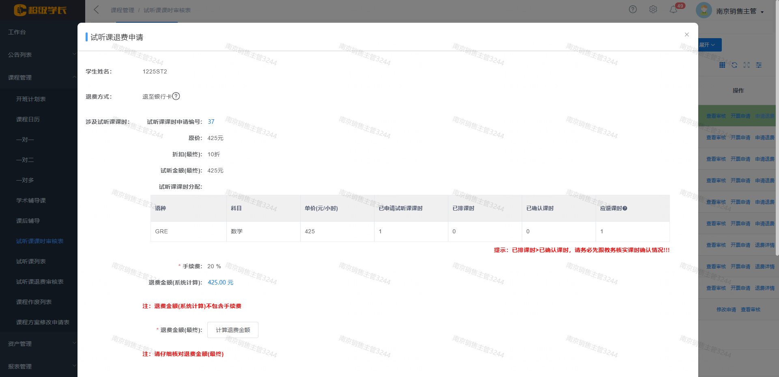
Task: Open the 南京销售主管 user dropdown
Action: coord(739,11)
